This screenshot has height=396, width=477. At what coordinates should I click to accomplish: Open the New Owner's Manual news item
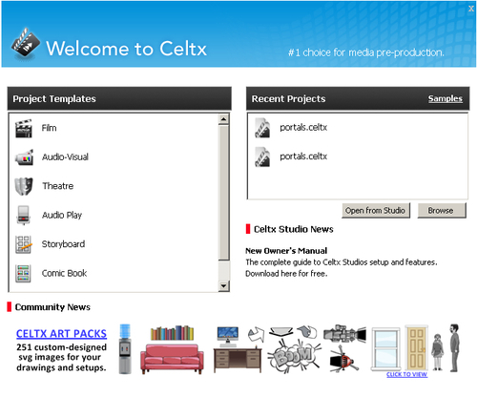point(286,251)
